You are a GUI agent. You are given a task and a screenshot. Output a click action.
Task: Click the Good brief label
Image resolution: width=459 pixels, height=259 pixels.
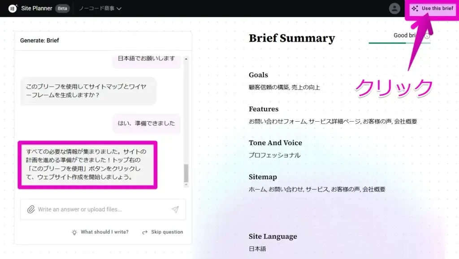pos(405,35)
